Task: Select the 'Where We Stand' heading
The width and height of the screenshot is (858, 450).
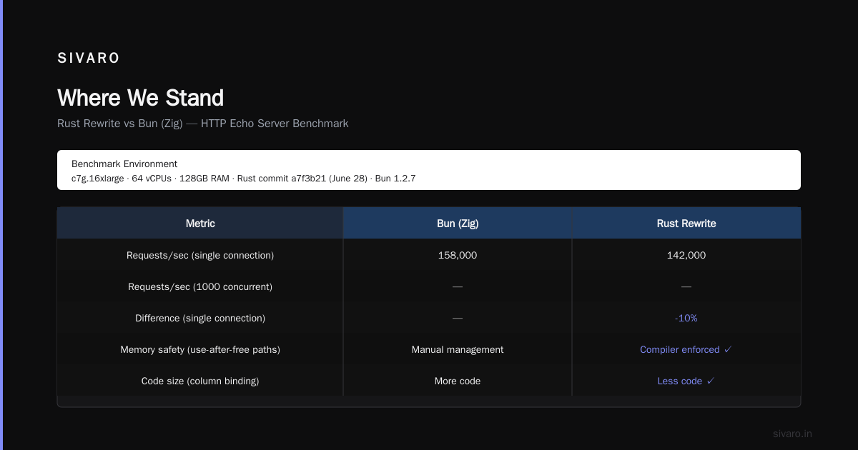Action: (x=140, y=98)
